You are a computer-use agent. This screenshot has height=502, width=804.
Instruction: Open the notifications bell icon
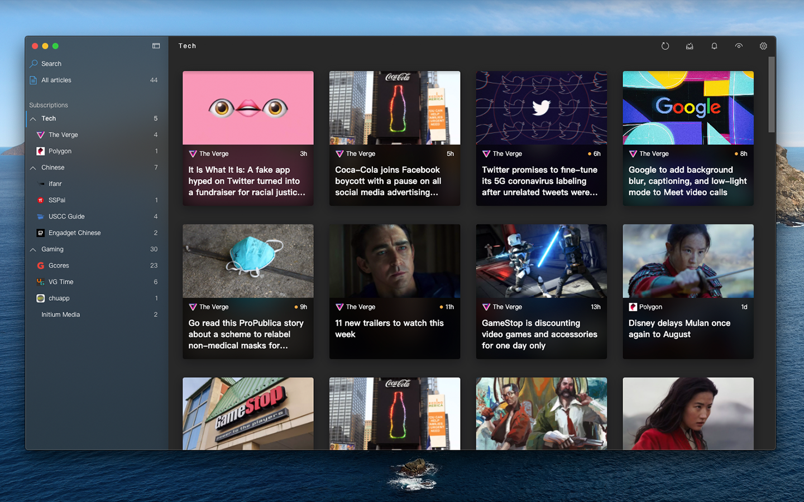point(714,46)
